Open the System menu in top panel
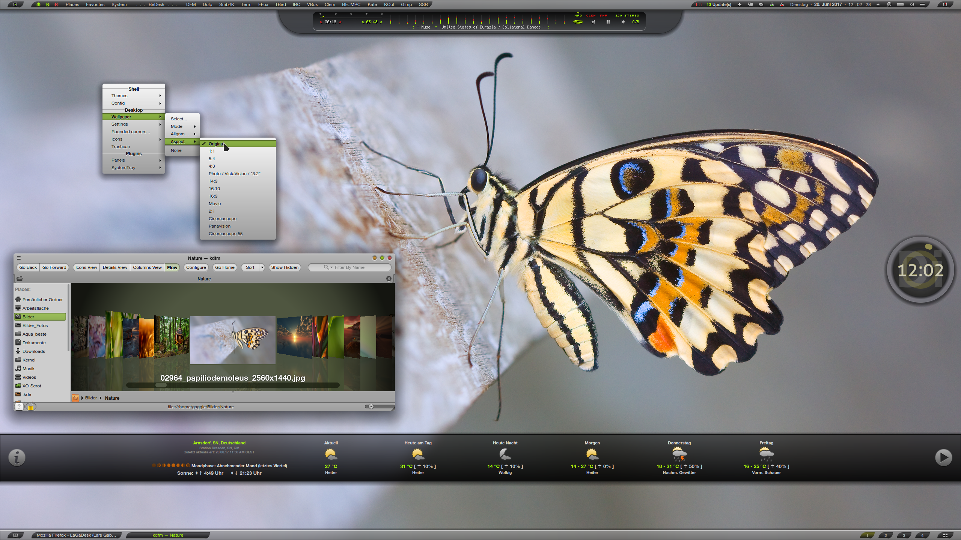Image resolution: width=961 pixels, height=540 pixels. (x=119, y=4)
